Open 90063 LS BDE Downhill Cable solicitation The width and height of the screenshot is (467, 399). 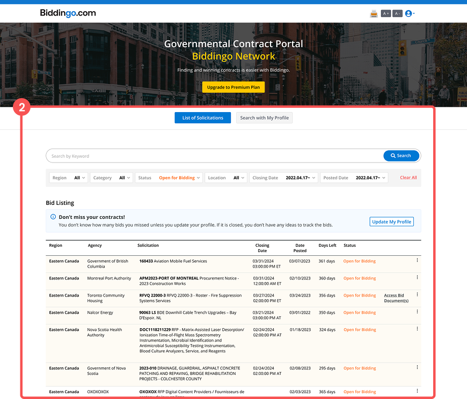(188, 315)
